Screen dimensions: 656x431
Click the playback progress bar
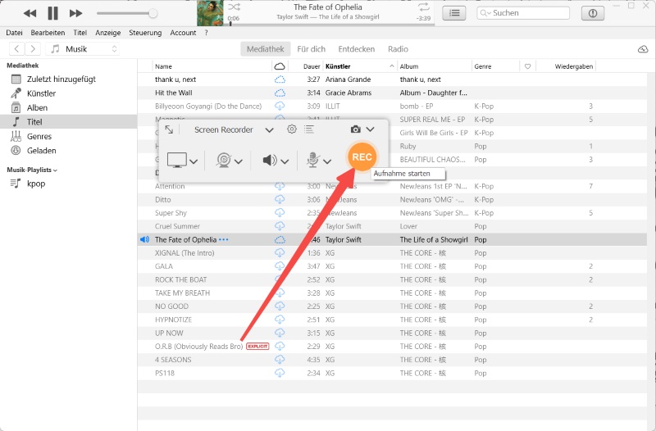330,24
